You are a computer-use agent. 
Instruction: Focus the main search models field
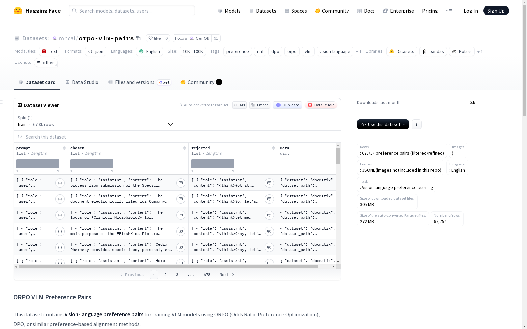tap(132, 11)
